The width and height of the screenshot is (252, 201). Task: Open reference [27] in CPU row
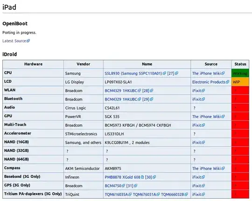point(173,74)
